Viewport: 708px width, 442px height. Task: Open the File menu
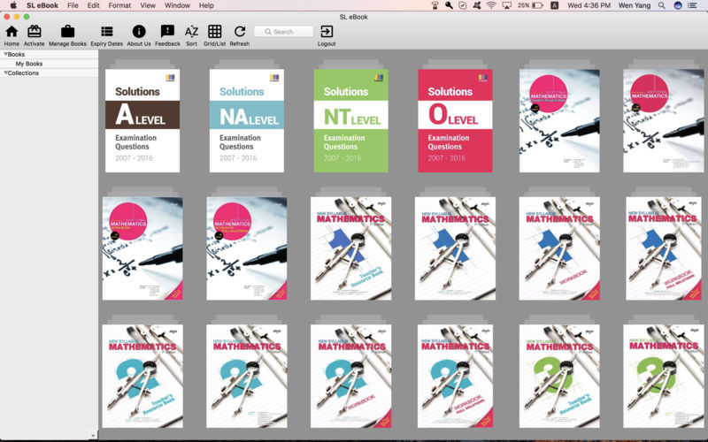pos(73,5)
